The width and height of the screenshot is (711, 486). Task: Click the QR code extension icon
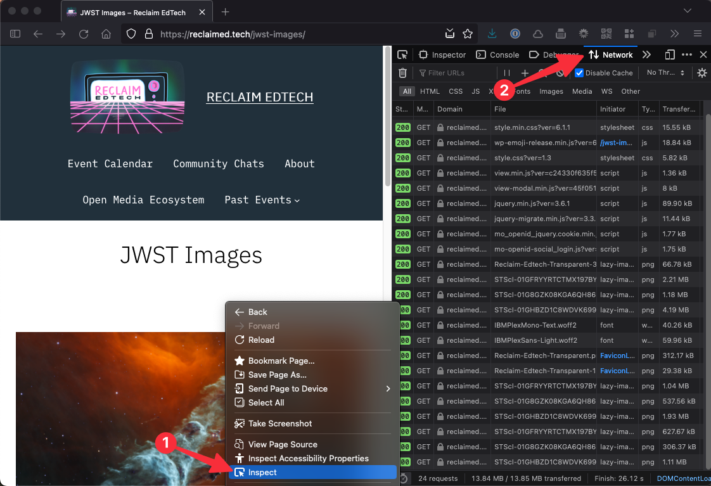[606, 34]
